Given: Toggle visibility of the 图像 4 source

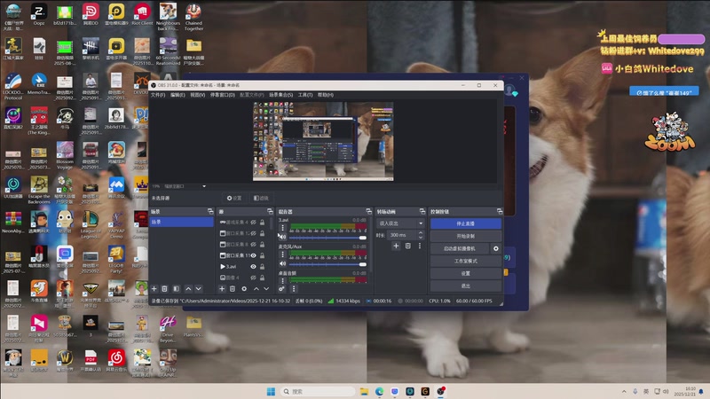Looking at the screenshot, I should [x=254, y=278].
